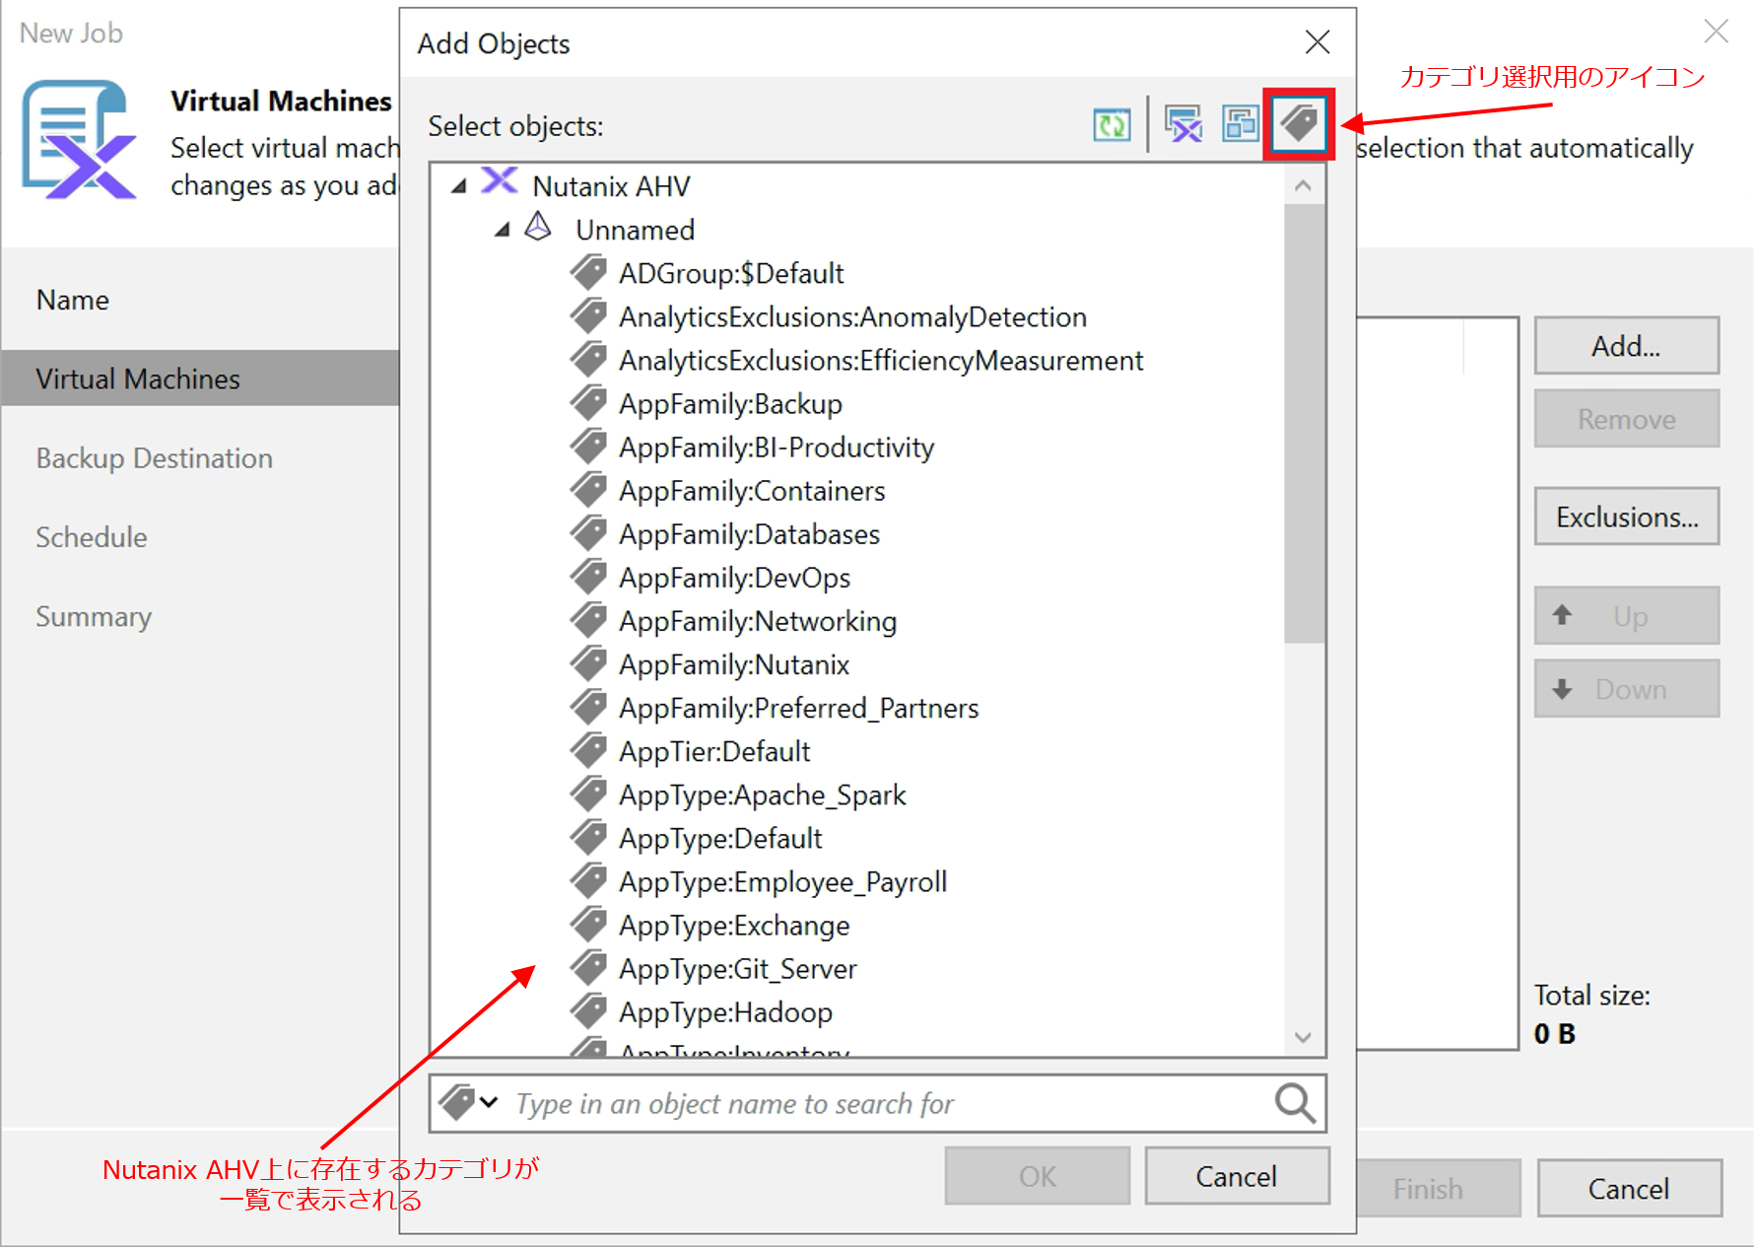Image resolution: width=1754 pixels, height=1247 pixels.
Task: Select the protection domains view icon
Action: [x=1241, y=125]
